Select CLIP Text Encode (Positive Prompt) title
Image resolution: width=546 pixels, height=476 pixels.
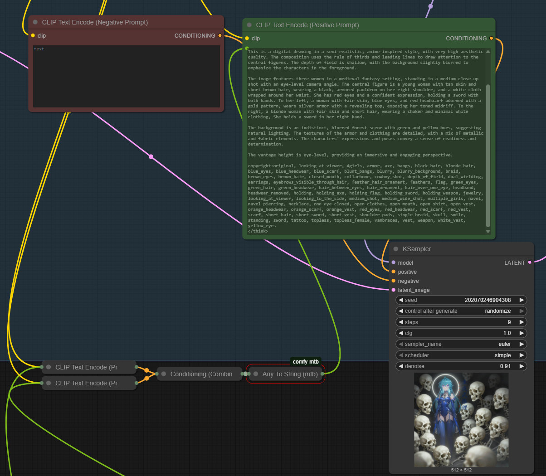[307, 25]
